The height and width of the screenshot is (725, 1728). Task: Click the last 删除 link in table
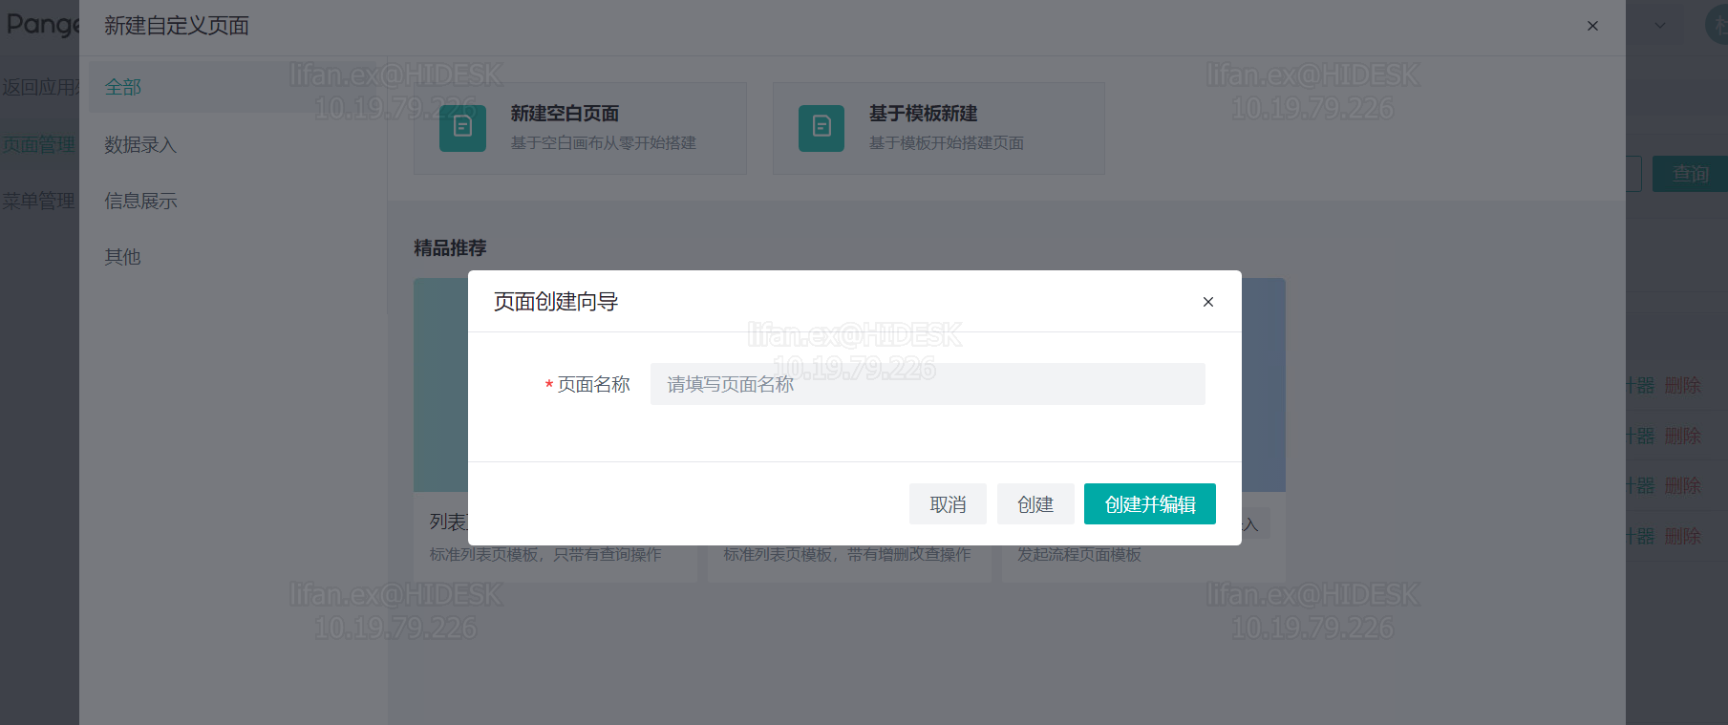tap(1682, 536)
